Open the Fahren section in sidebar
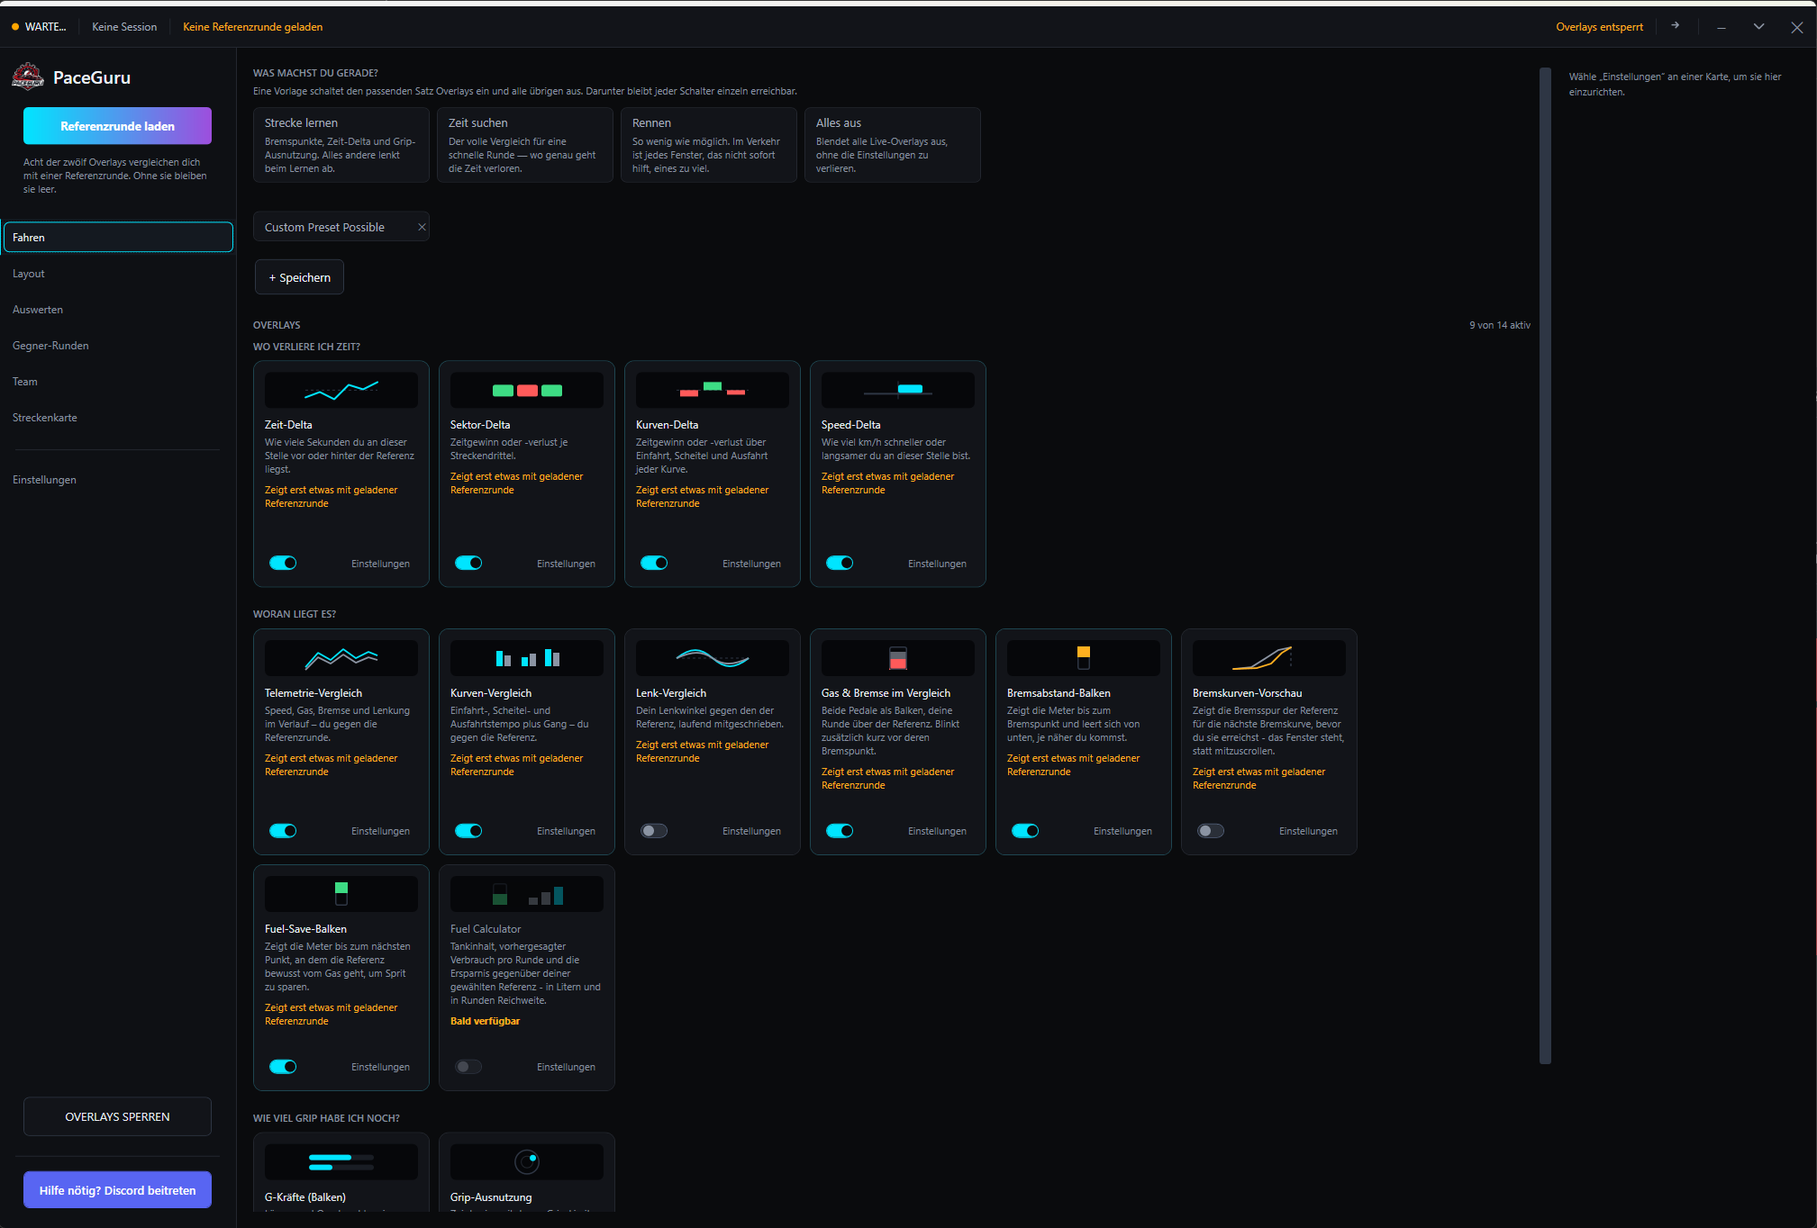This screenshot has width=1817, height=1228. [x=118, y=238]
